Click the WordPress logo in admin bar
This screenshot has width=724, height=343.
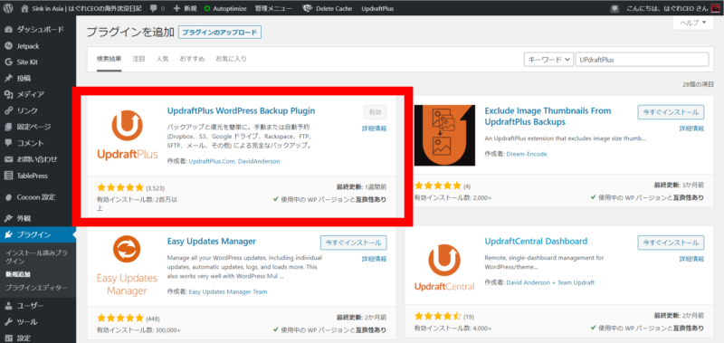pos(8,8)
